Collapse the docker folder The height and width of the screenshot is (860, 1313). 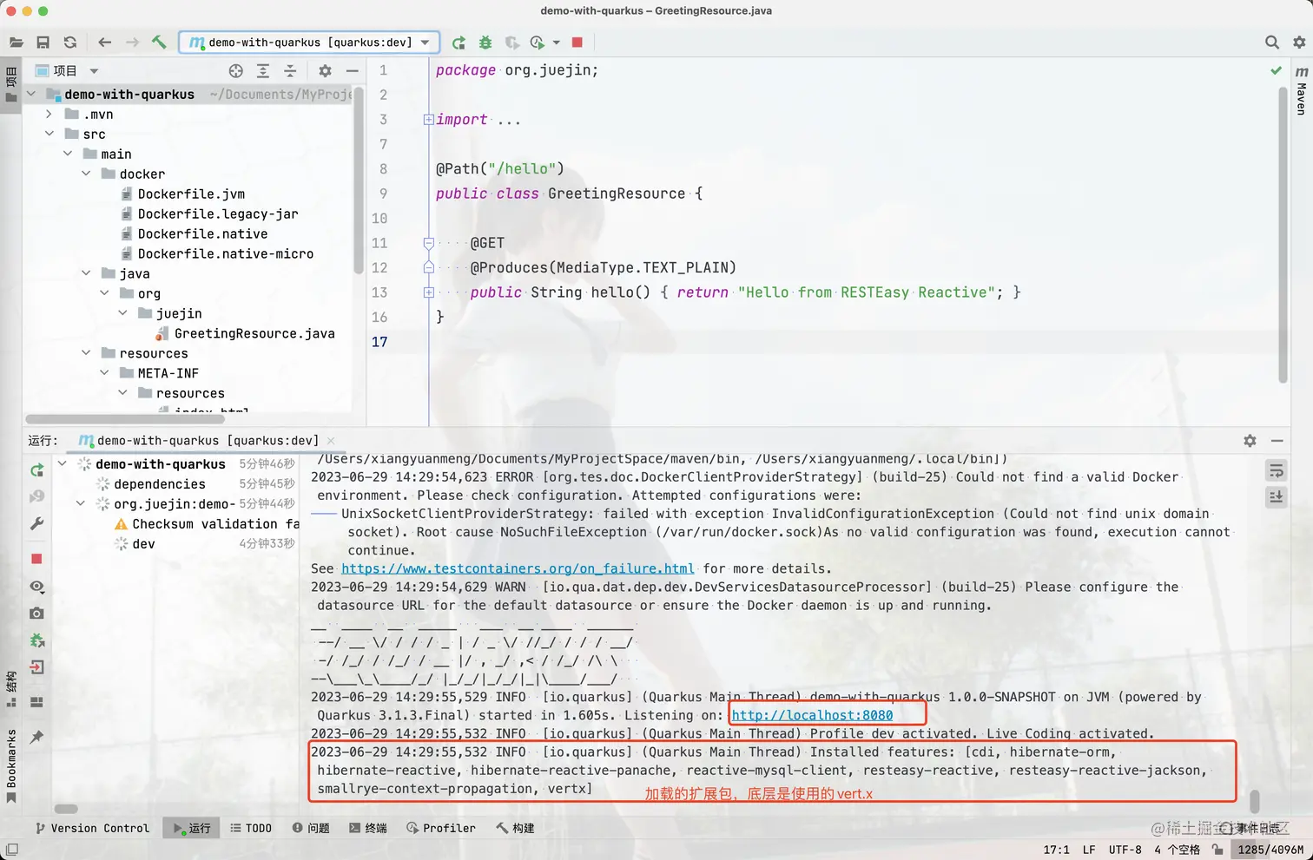(x=86, y=174)
